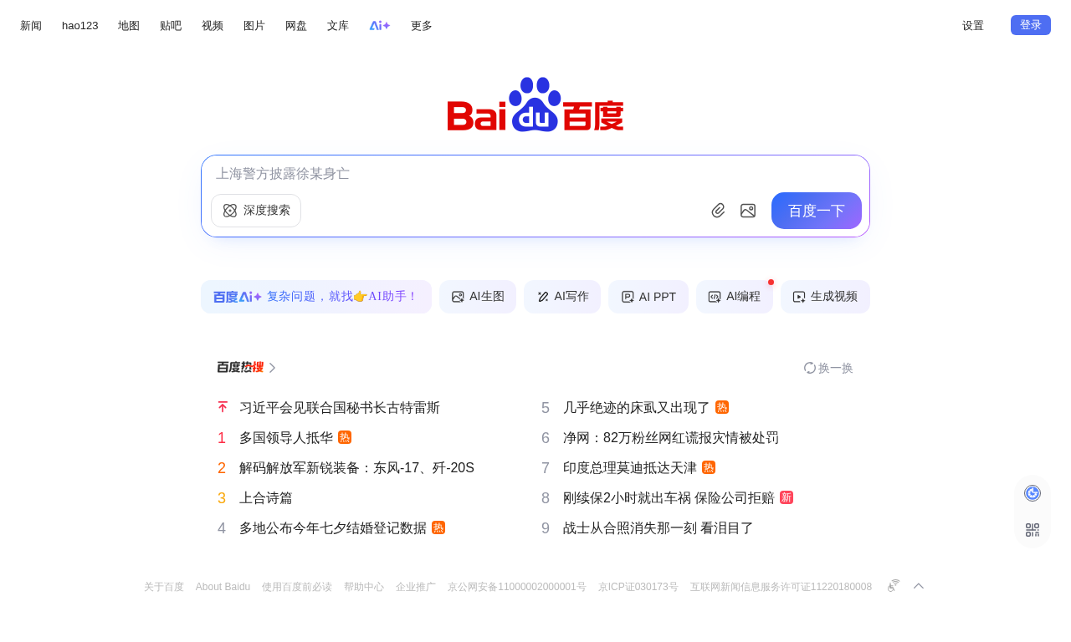Collapse footer using the up chevron

click(919, 586)
